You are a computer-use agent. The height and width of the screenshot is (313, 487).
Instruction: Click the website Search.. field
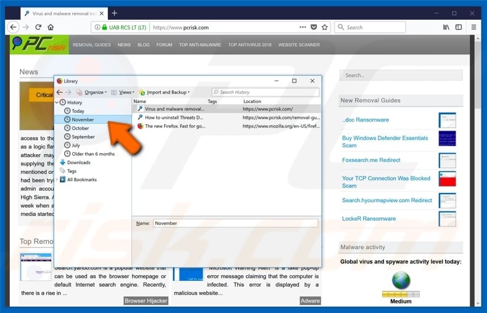pyautogui.click(x=401, y=75)
